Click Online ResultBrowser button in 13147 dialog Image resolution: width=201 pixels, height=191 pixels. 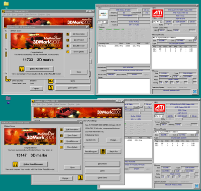click(33, 164)
